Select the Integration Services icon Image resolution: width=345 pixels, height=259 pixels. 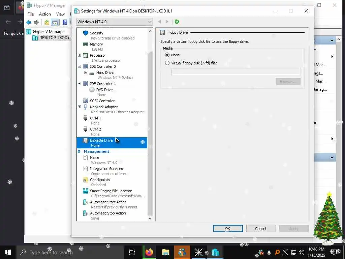pos(85,169)
